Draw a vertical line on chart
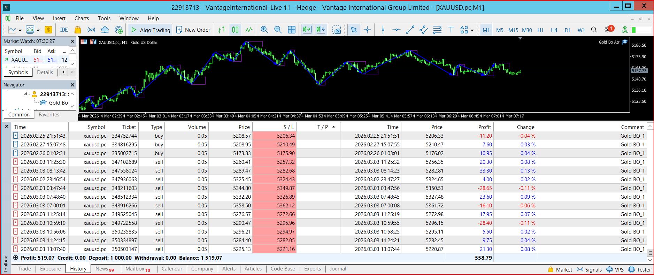Image resolution: width=654 pixels, height=275 pixels. pyautogui.click(x=383, y=30)
